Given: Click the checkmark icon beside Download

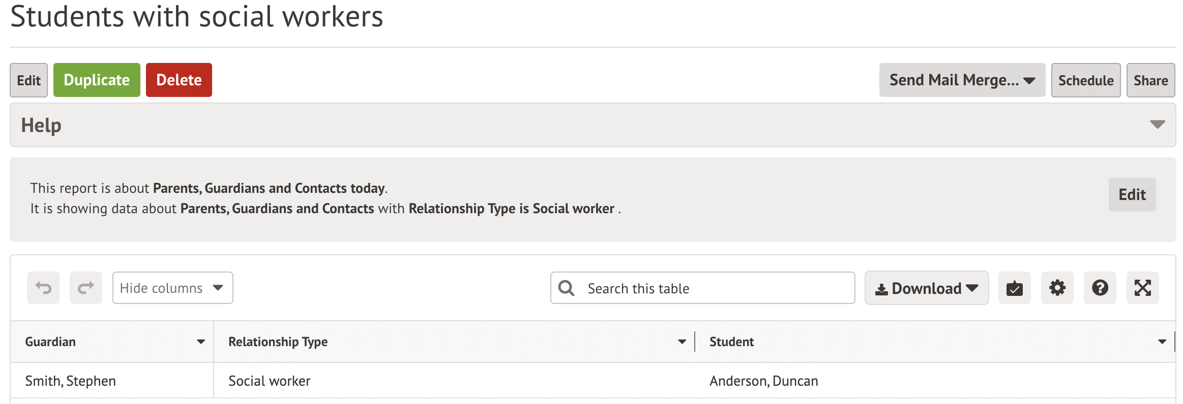Looking at the screenshot, I should point(1014,288).
